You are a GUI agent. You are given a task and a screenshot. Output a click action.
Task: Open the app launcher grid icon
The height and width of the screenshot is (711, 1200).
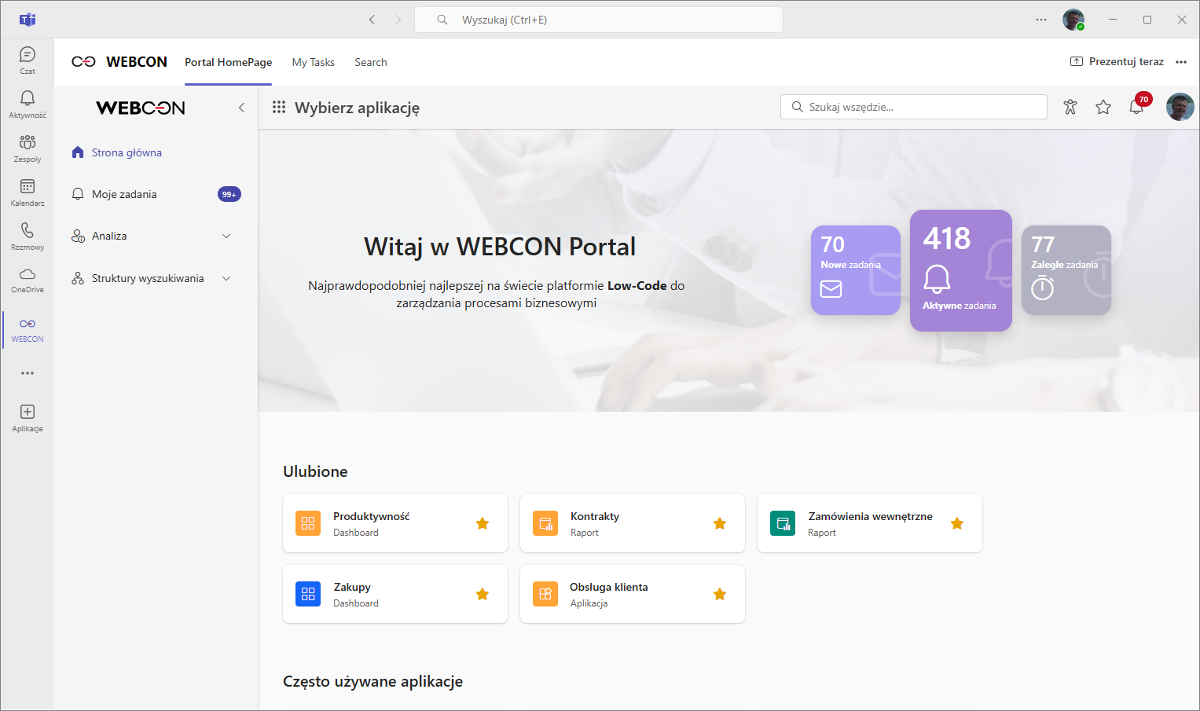[x=279, y=108]
